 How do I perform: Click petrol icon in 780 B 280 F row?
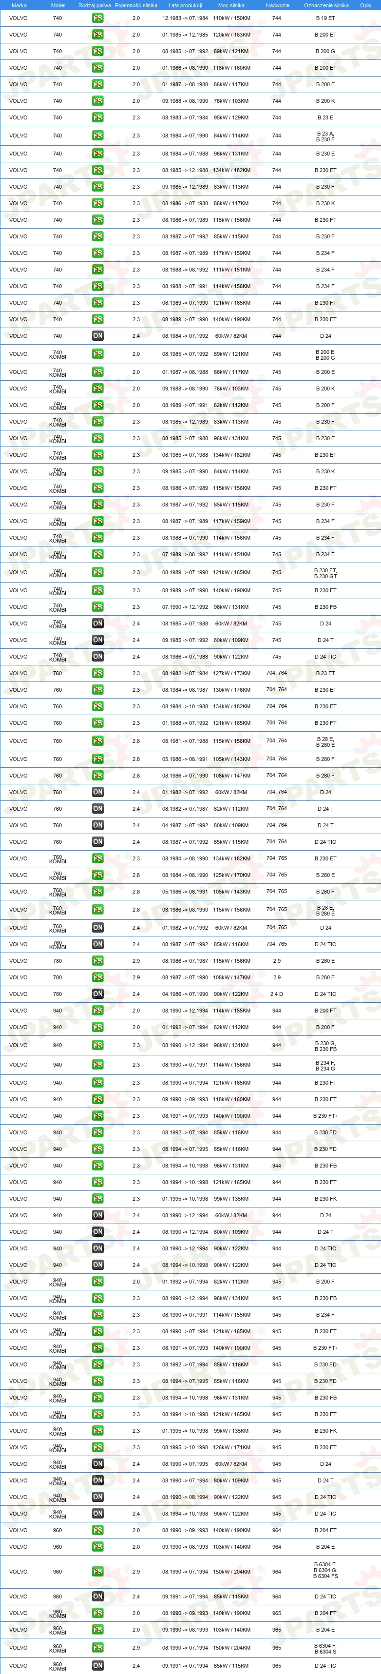pyautogui.click(x=97, y=977)
